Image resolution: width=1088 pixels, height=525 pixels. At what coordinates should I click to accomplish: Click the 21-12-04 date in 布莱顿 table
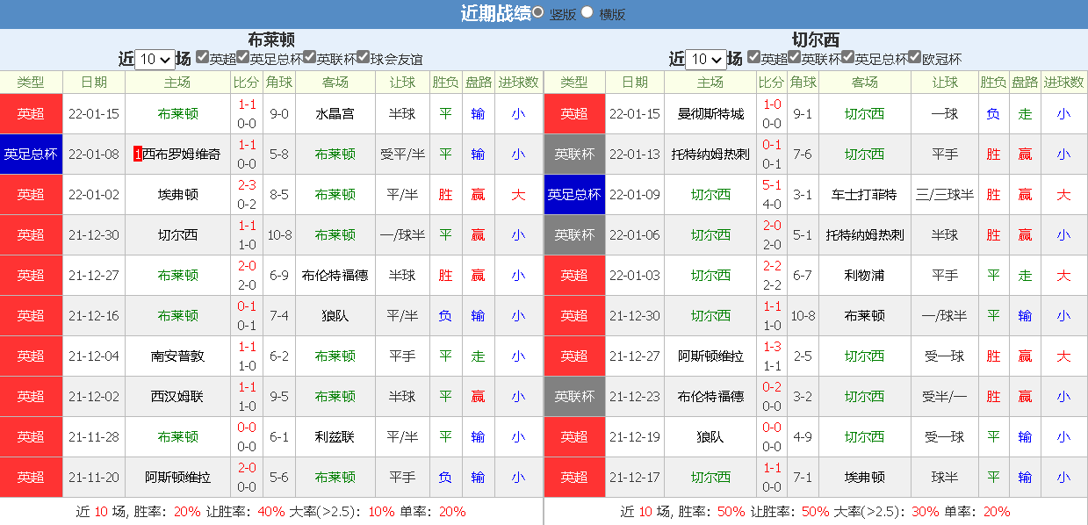tap(94, 356)
